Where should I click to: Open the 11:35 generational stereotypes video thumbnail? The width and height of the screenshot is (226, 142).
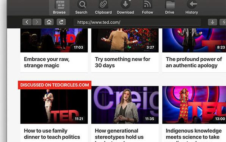click(125, 105)
